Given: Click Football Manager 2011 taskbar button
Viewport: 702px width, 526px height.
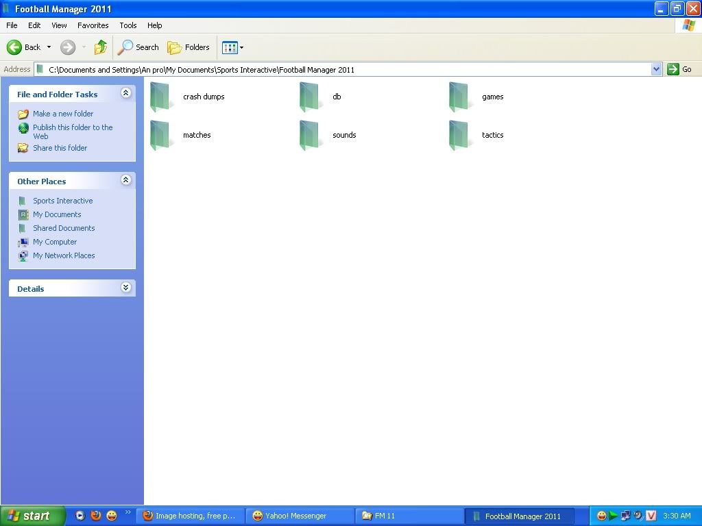Looking at the screenshot, I should [x=520, y=516].
